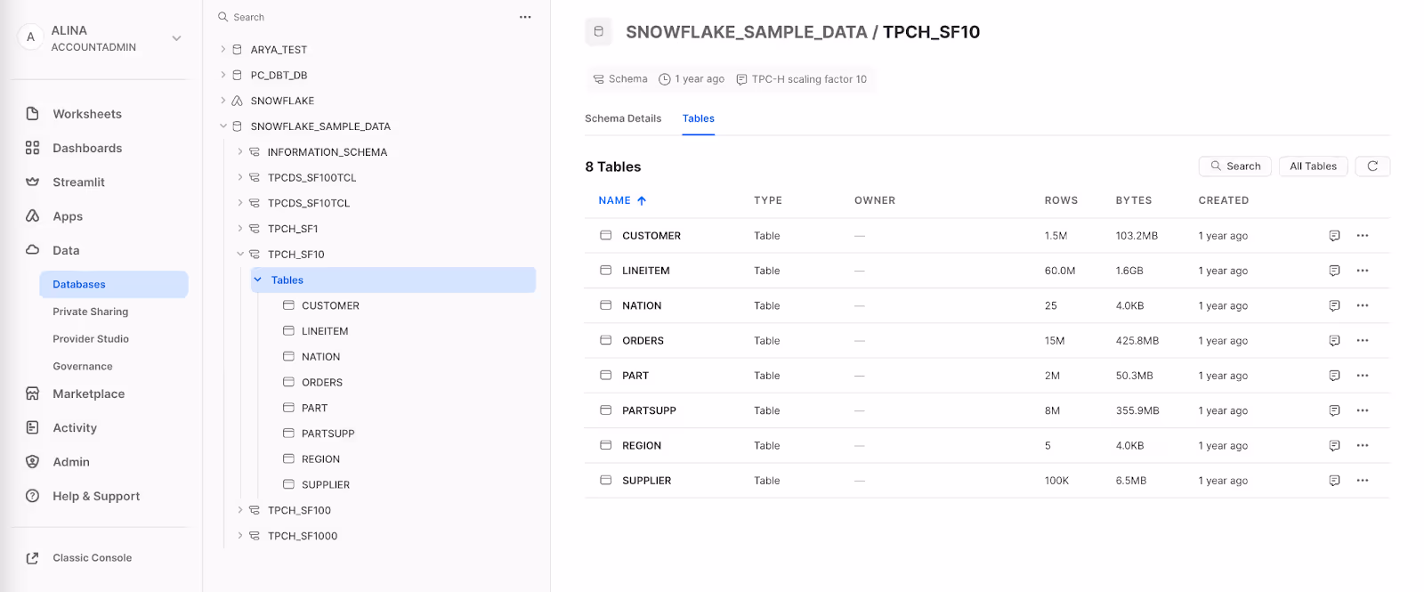The width and height of the screenshot is (1424, 592).
Task: Open more options for REGION table row
Action: tap(1363, 445)
